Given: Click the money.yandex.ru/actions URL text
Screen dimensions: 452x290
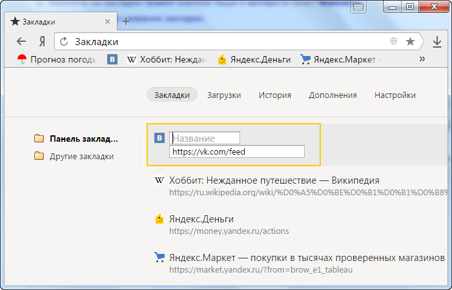Looking at the screenshot, I should pos(229,231).
